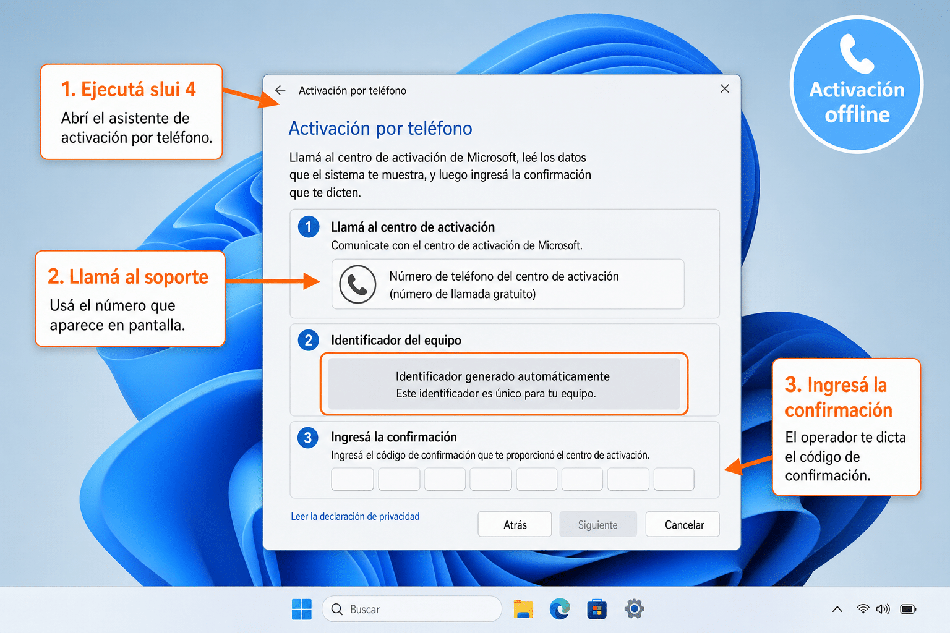
Task: Click the Buscar taskbar search field
Action: tap(412, 609)
